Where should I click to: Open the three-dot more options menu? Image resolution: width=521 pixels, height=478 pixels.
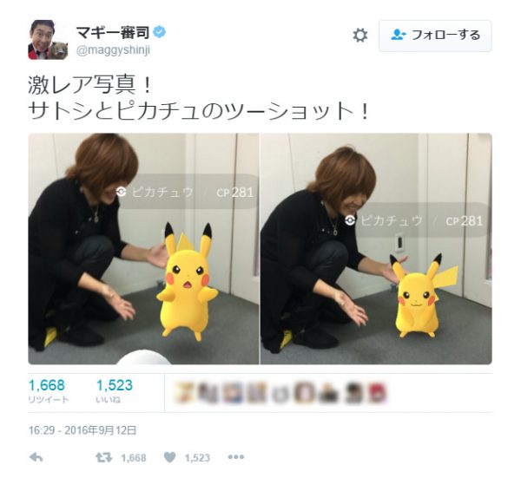(236, 457)
